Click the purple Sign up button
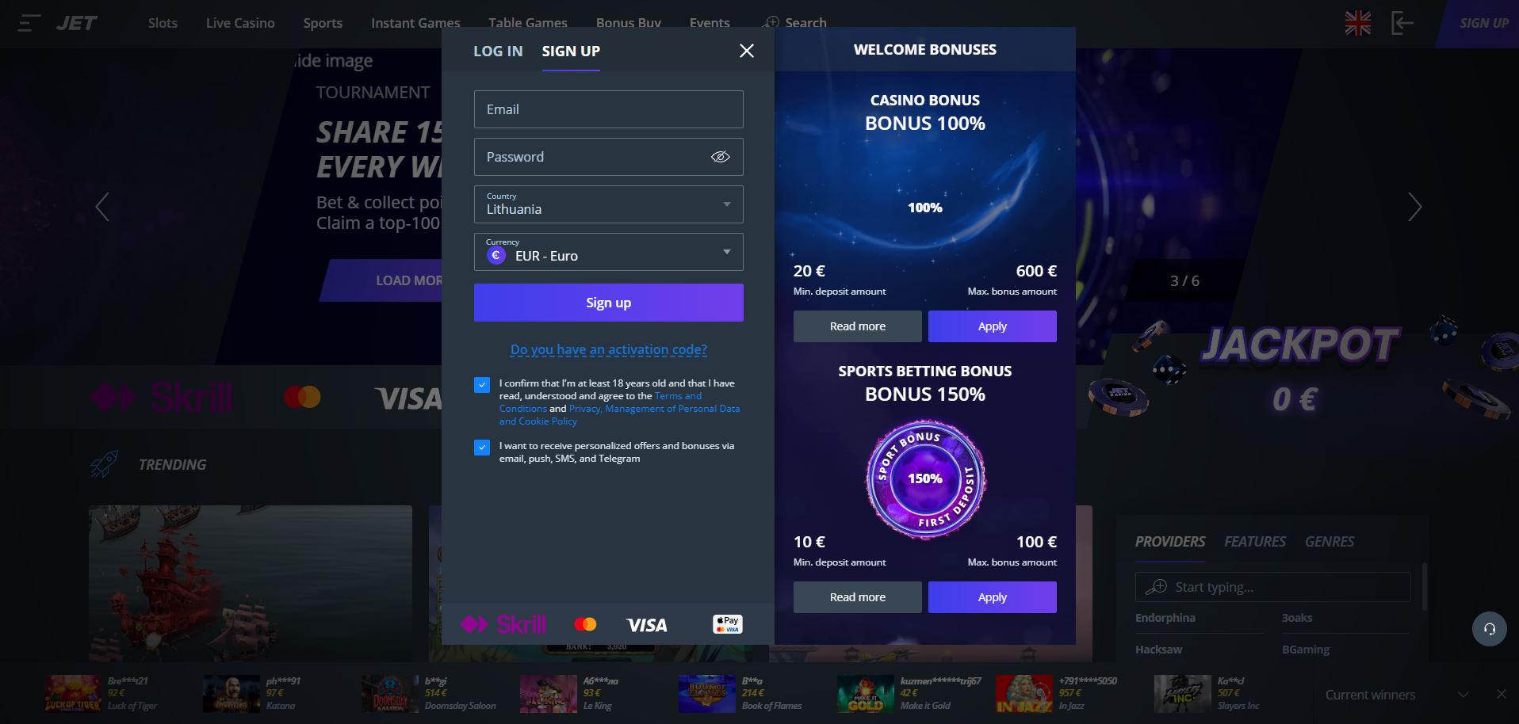Viewport: 1519px width, 724px height. pos(608,303)
